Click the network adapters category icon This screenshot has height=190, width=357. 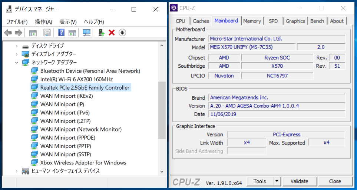(x=26, y=62)
